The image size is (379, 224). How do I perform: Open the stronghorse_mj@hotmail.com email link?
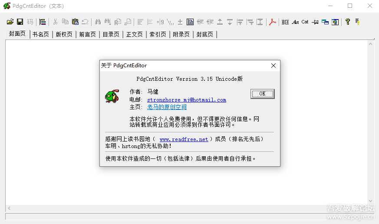[187, 100]
